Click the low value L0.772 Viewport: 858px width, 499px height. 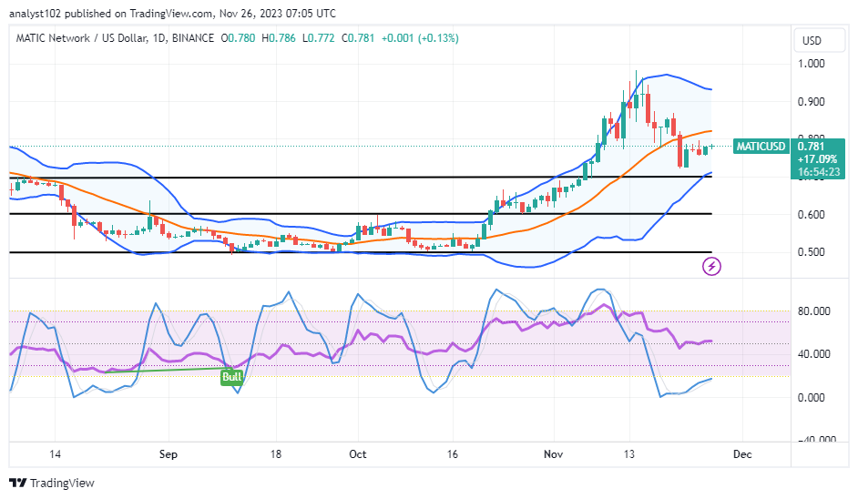319,38
